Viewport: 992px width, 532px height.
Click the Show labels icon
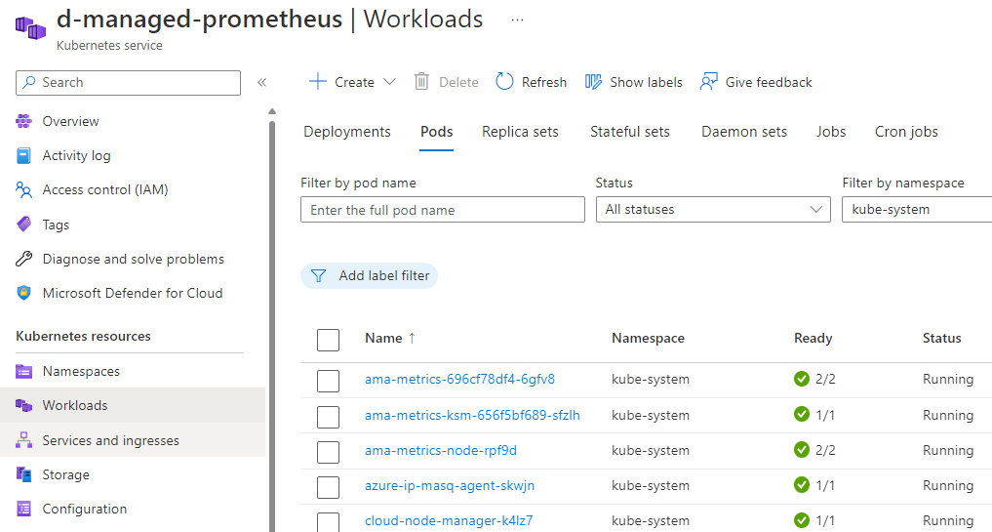tap(593, 82)
